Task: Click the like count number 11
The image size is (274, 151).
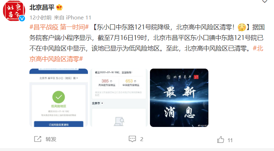Action: pos(230,140)
